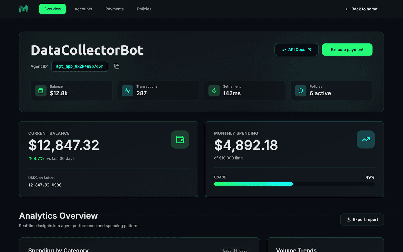Click the external link icon inside API Docs
Viewport: 403px width, 252px height.
click(309, 49)
